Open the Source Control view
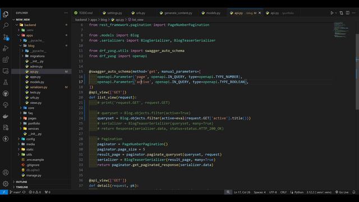The image size is (359, 202). click(6, 37)
